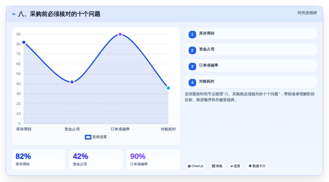Click the x-axis label 订单准确率
Screen dimensions: 329x182
120,129
